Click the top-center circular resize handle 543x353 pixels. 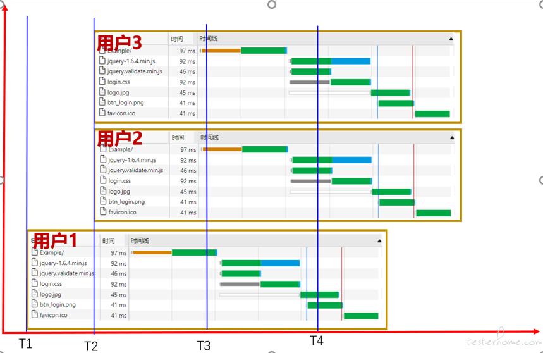coord(272,4)
